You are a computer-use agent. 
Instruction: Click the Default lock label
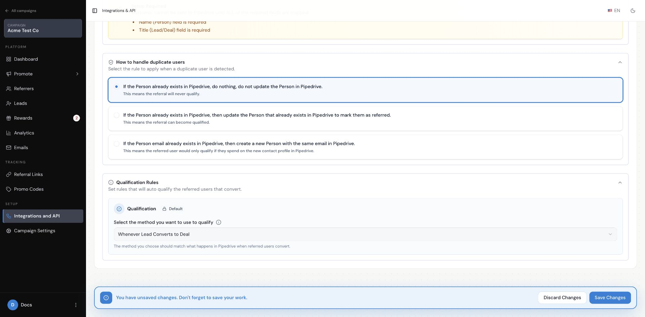coord(173,209)
